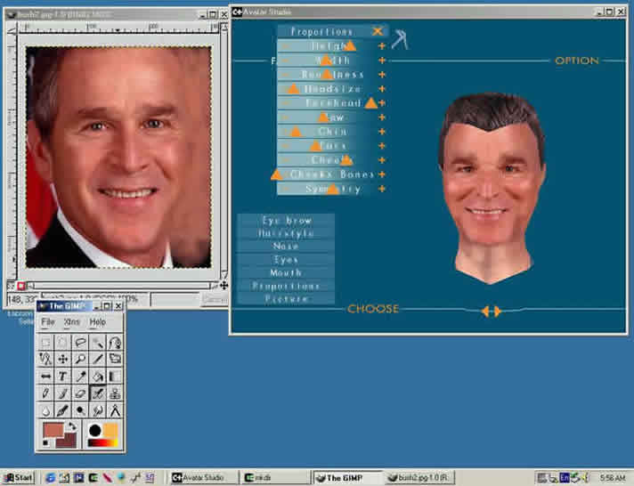Select the Move tool in GIMP toolbox
The image size is (634, 486).
[63, 359]
